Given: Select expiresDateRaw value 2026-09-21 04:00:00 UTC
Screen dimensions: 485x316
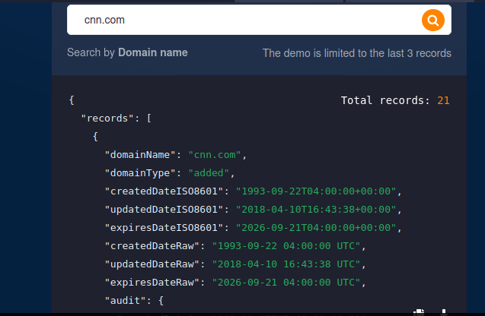Looking at the screenshot, I should pos(286,282).
